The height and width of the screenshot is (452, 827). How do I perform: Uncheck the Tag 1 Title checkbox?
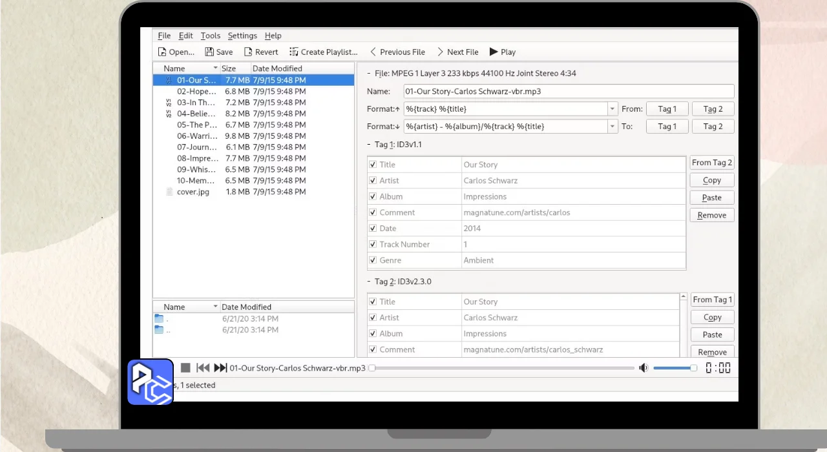click(x=373, y=165)
